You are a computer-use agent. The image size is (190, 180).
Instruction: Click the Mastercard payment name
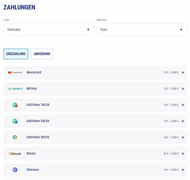click(34, 72)
